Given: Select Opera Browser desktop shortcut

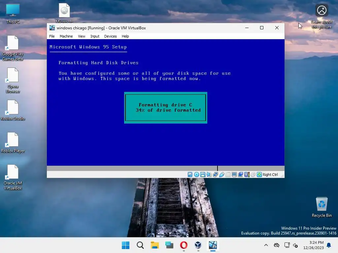Looking at the screenshot, I should [13, 80].
